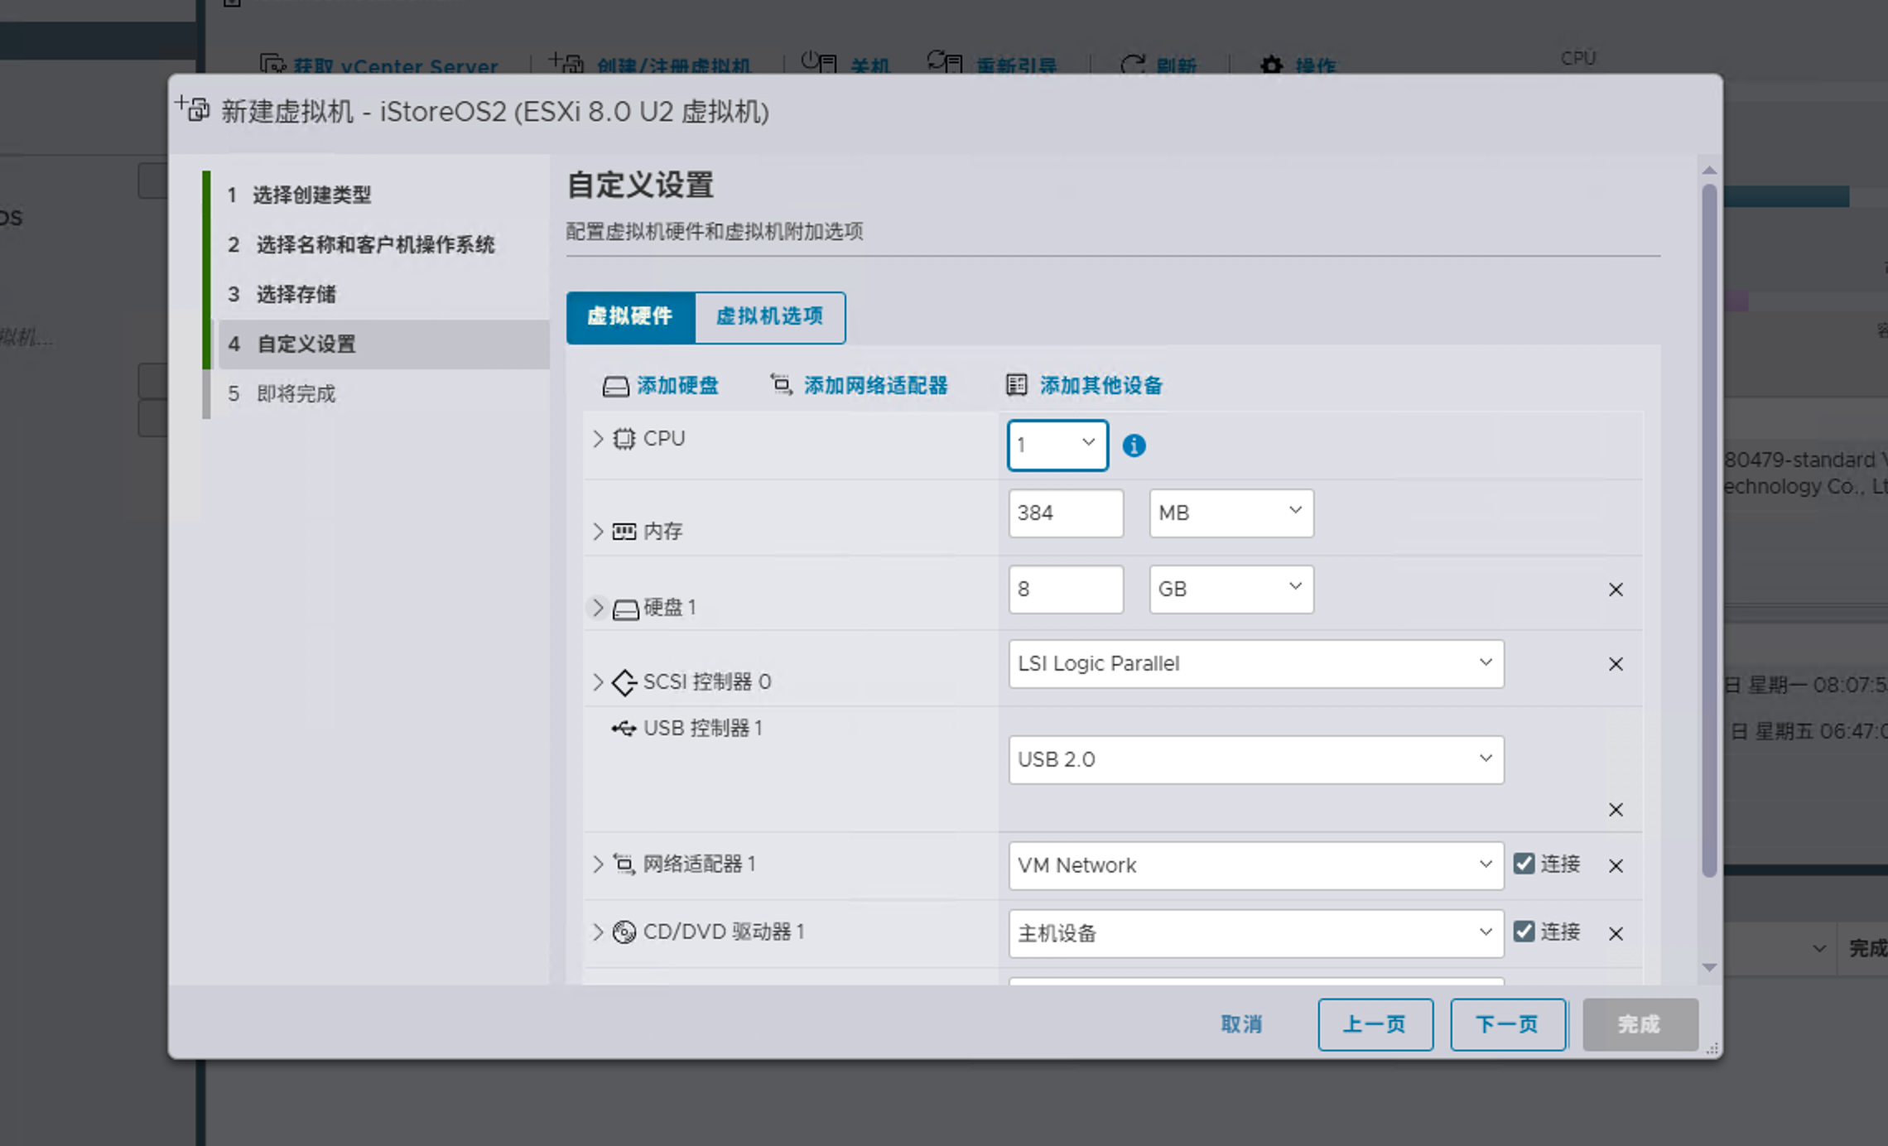This screenshot has width=1888, height=1146.
Task: Click the CPU info icon
Action: pyautogui.click(x=1134, y=445)
